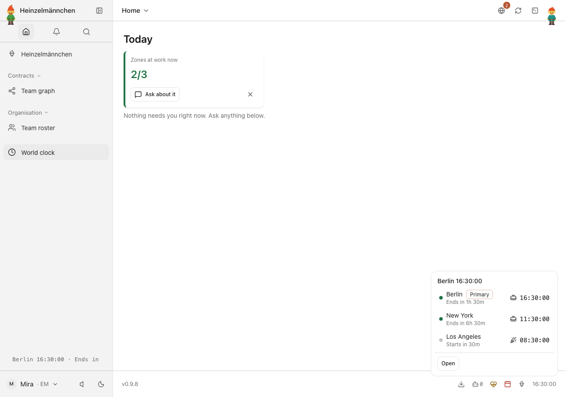The image size is (565, 397).
Task: Click the refresh sync icon
Action: pyautogui.click(x=518, y=11)
